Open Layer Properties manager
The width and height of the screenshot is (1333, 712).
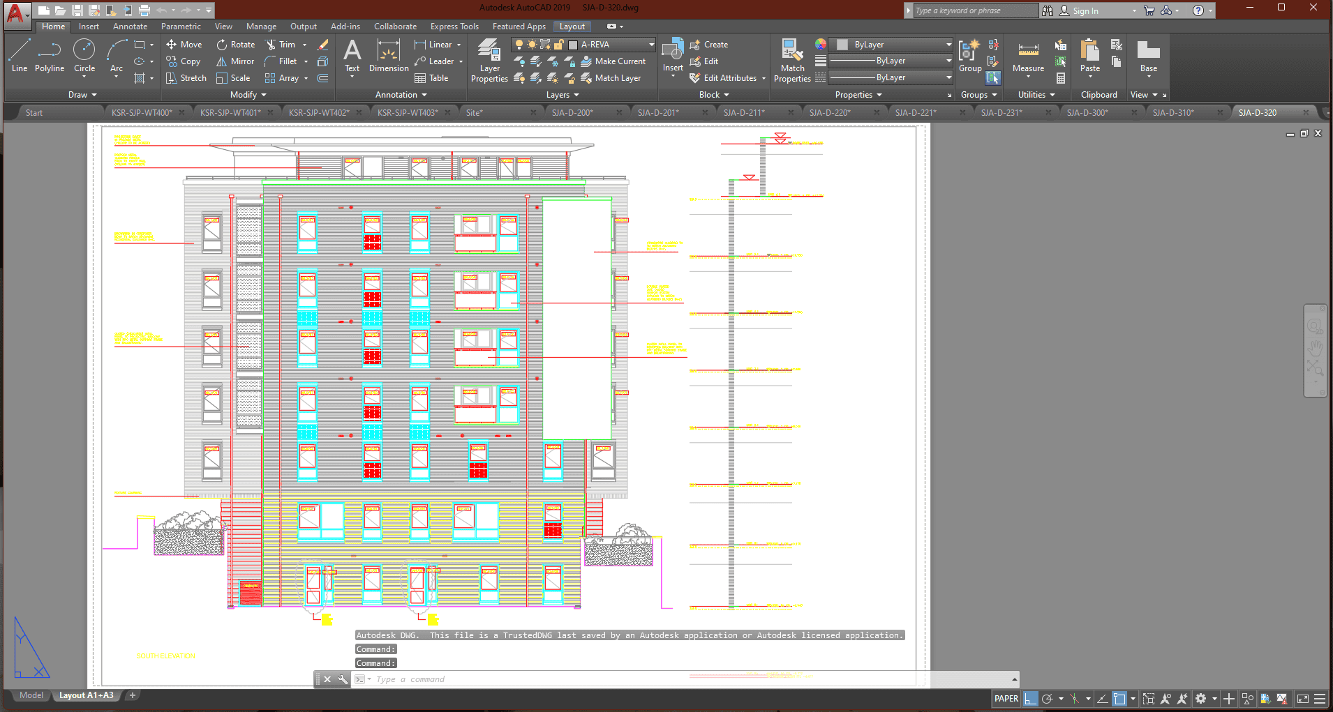point(489,61)
